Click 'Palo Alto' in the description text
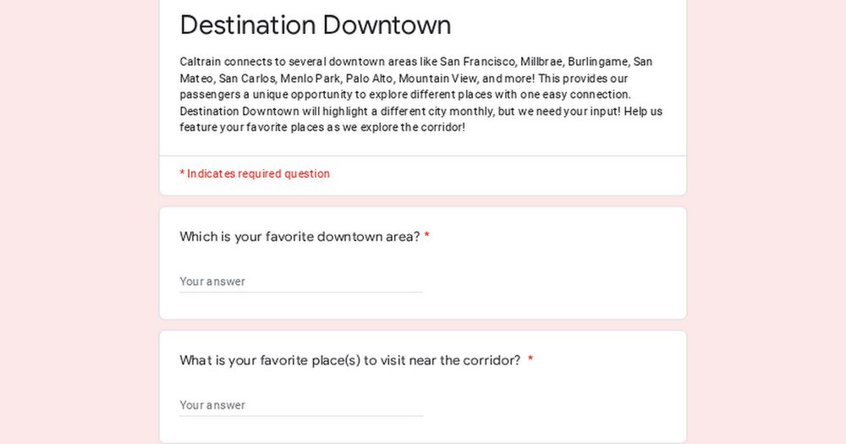 (369, 78)
